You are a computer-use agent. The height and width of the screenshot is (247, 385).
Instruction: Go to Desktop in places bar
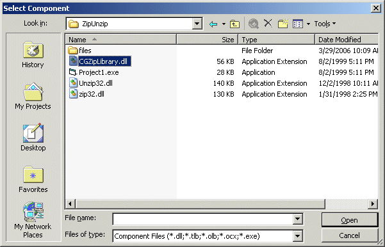[x=33, y=138]
